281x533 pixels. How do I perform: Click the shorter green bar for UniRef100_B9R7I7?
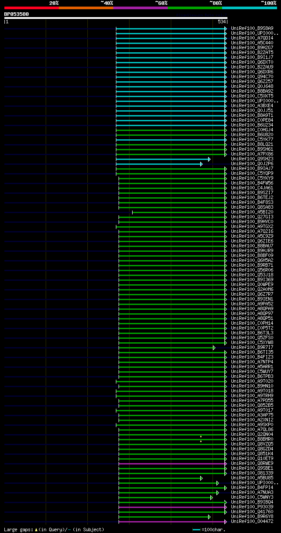point(167,348)
